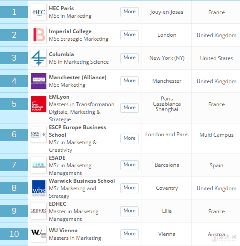This screenshot has height=246, width=240.
Task: Click More beside WU Vienna
Action: pos(129,234)
